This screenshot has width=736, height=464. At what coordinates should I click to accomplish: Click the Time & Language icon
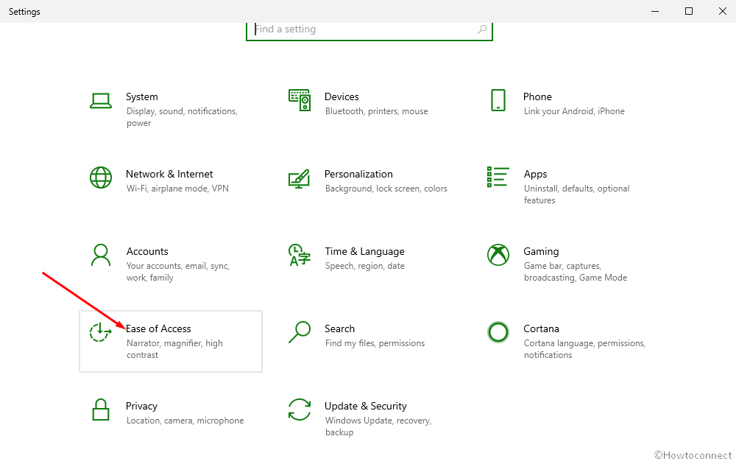point(300,255)
